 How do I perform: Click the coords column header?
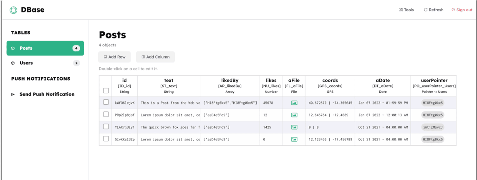pos(330,86)
